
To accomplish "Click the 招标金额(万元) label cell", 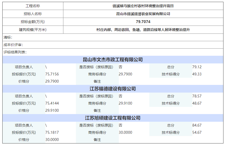I will coord(33,22).
